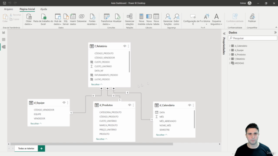Open Pasta de trabalho do Excel
The width and height of the screenshot is (278, 156).
pos(43,19)
